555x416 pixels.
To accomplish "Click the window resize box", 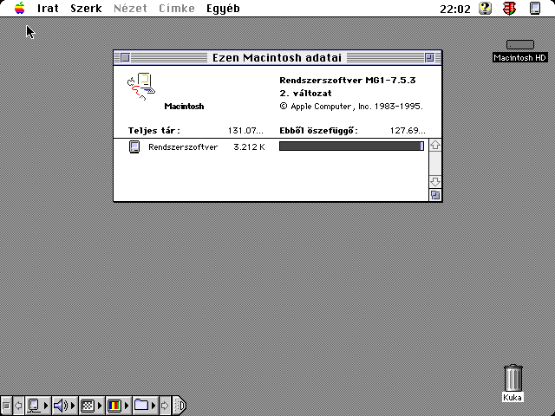I will 435,195.
